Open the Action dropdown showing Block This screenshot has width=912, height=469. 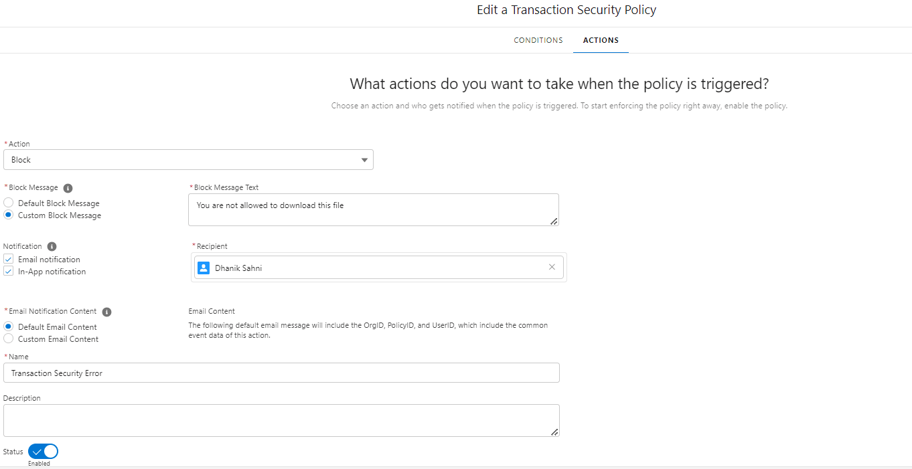point(188,160)
